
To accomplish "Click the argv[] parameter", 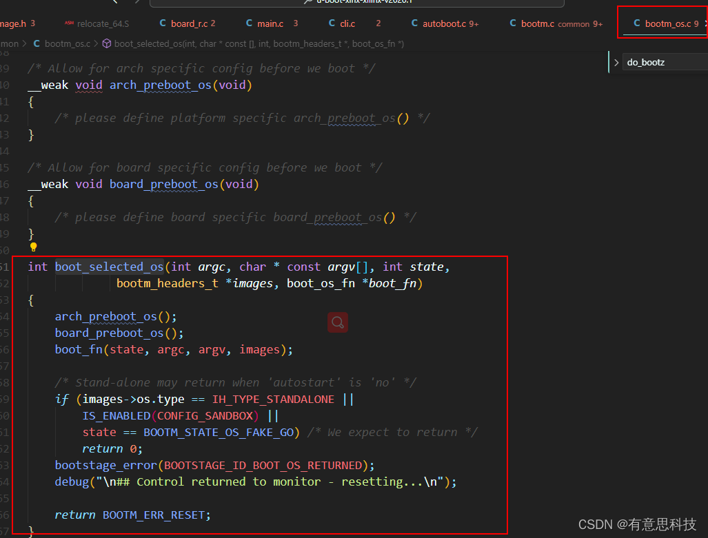I will (349, 267).
